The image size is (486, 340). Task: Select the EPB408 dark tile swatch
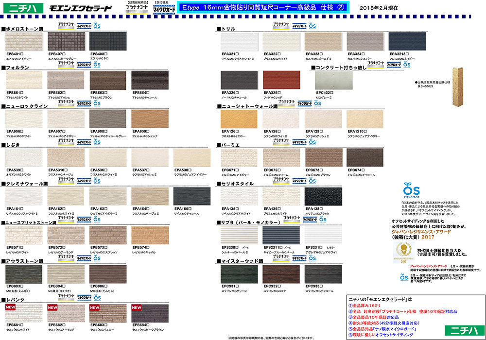tap(108, 41)
